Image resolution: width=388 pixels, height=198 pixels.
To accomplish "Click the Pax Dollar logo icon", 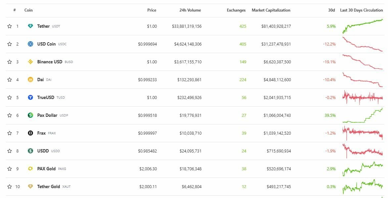I will pyautogui.click(x=30, y=115).
